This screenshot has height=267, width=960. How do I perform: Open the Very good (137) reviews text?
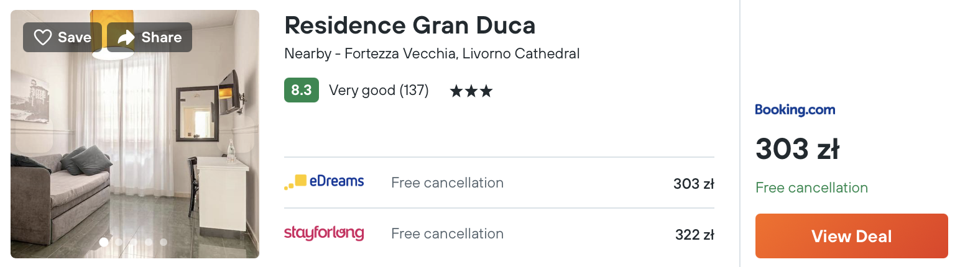click(379, 91)
